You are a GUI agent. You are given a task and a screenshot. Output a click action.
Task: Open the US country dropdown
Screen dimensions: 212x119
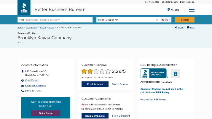click(166, 20)
